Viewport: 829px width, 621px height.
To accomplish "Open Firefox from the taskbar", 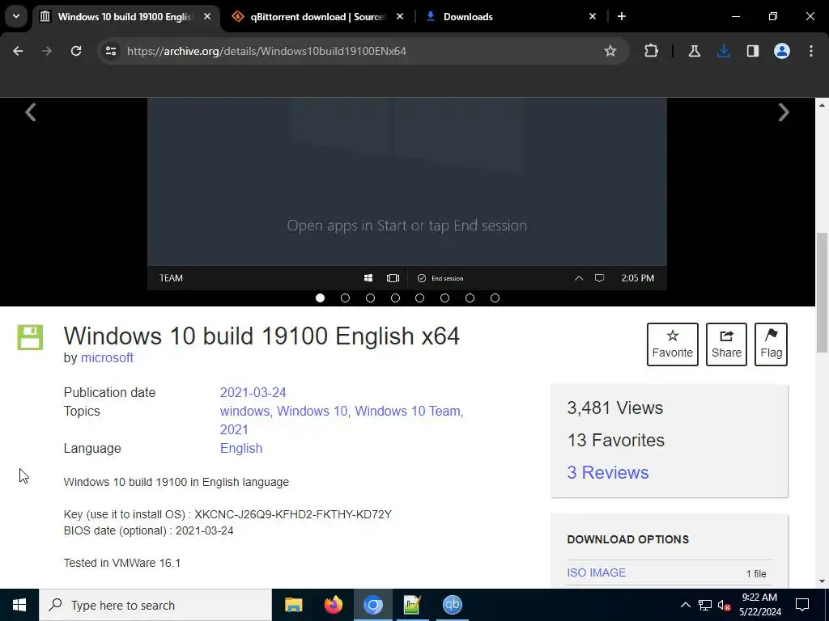I will (333, 605).
